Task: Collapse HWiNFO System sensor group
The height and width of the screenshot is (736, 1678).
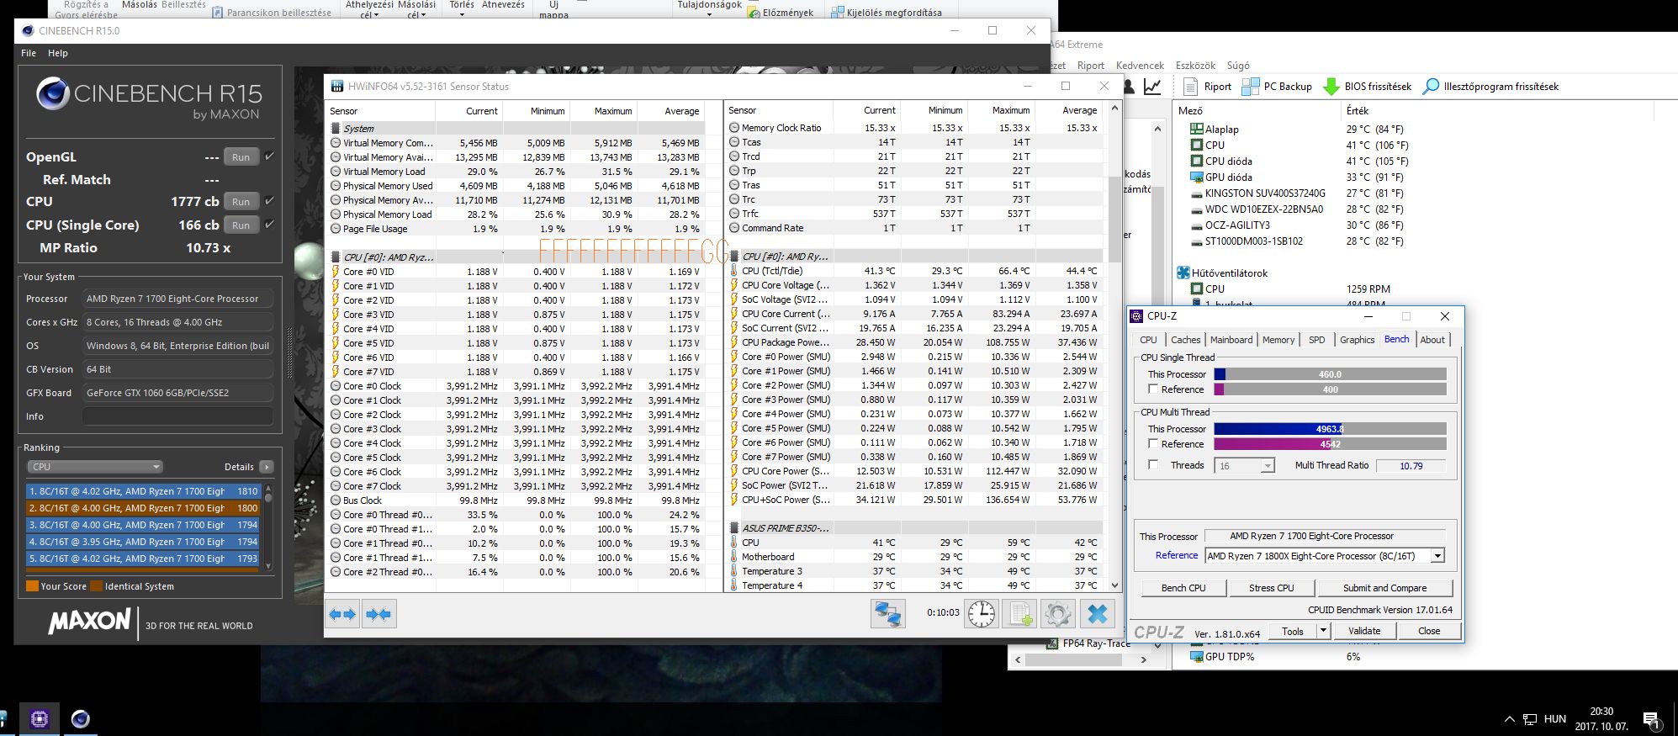Action: [334, 129]
